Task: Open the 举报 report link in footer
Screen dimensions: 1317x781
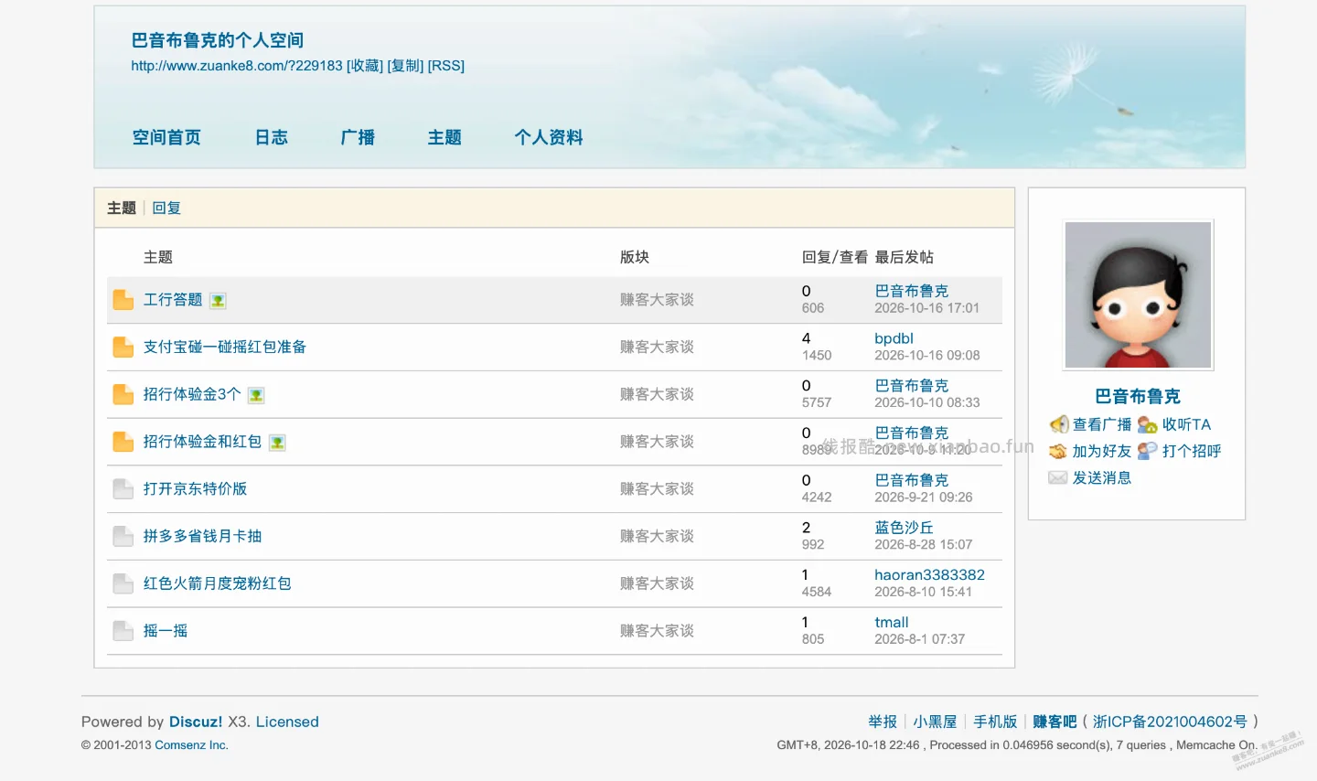Action: point(883,722)
